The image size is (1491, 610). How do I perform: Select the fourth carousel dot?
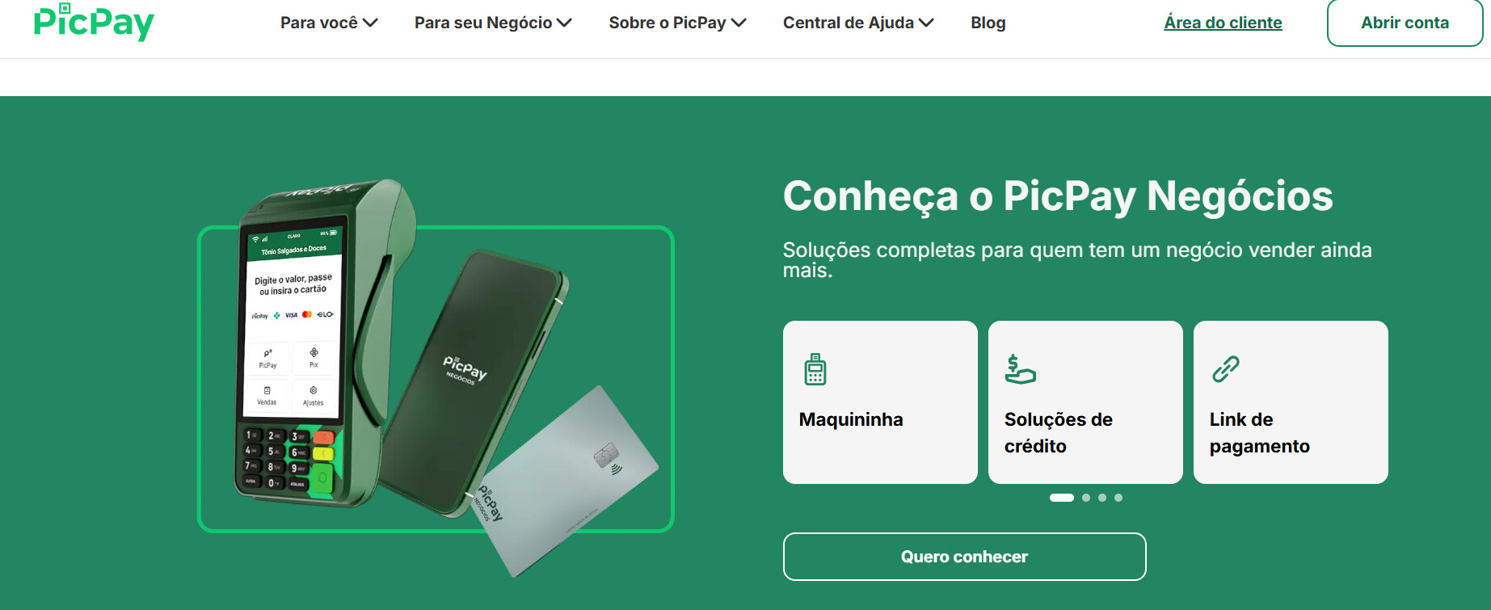coord(1118,498)
